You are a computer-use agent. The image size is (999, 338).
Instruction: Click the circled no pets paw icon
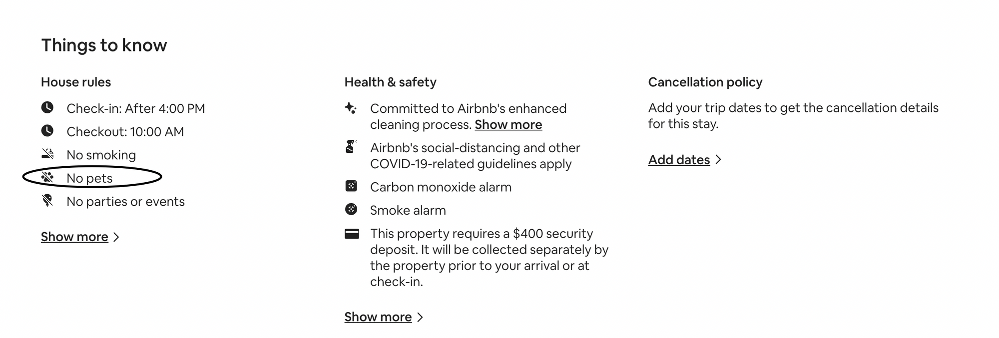[47, 177]
